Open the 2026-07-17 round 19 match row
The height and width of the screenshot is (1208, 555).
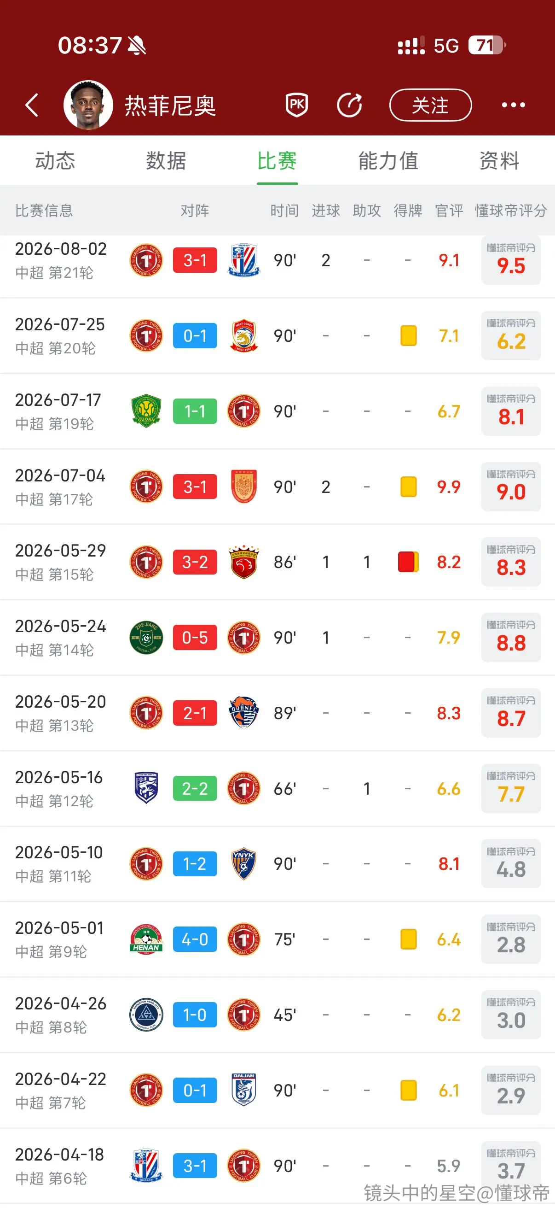point(277,411)
